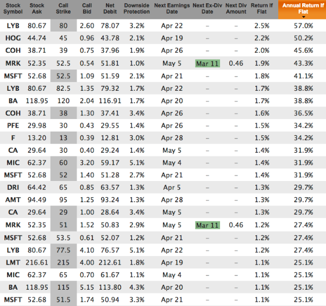Click AMT stock symbol
The image size is (326, 306).
13,200
